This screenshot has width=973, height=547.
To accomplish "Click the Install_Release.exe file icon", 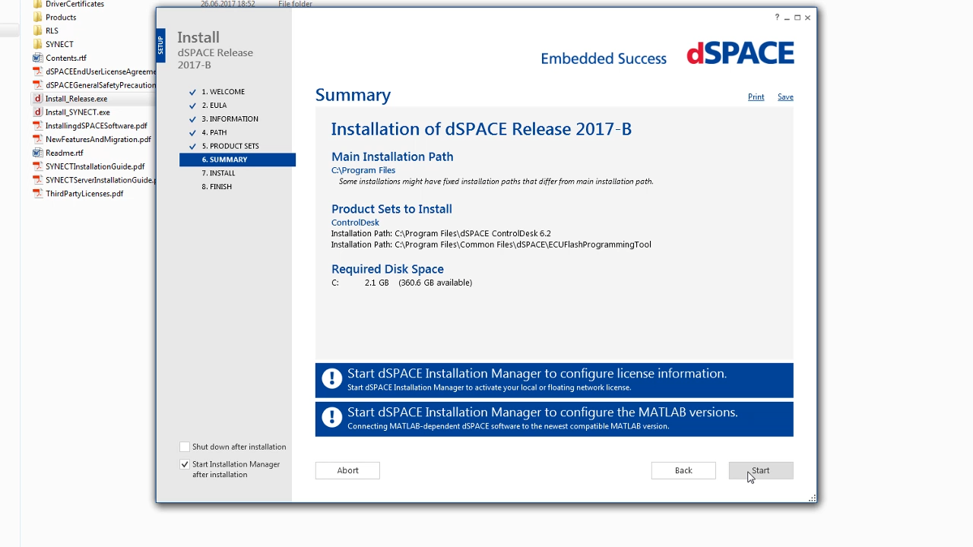I will click(x=37, y=99).
